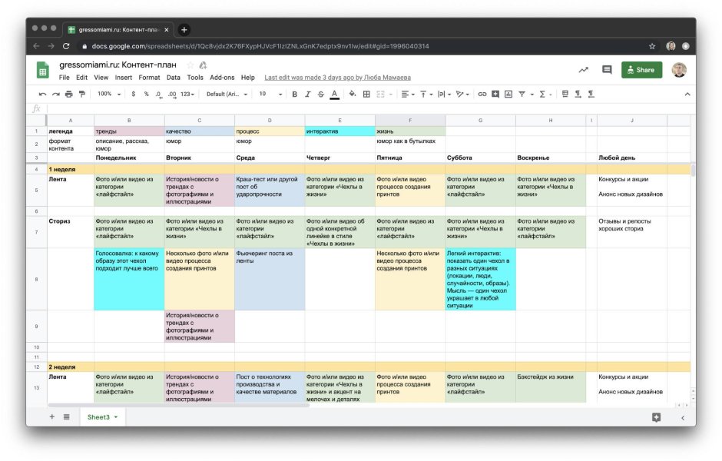Insert a comment icon in toolbar
The image size is (722, 461).
click(497, 92)
